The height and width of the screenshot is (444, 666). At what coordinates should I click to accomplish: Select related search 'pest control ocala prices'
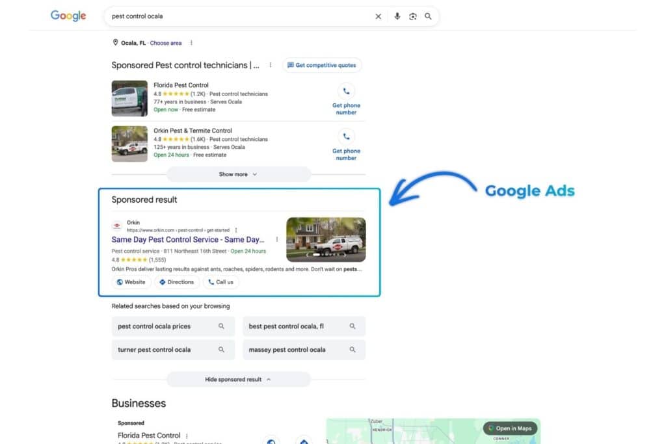173,326
